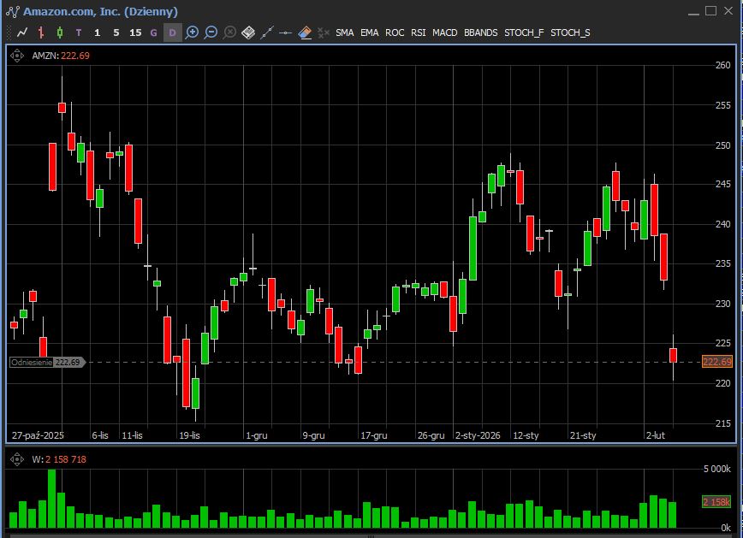This screenshot has height=538, width=743.
Task: Toggle the daily interval D button
Action: (x=172, y=33)
